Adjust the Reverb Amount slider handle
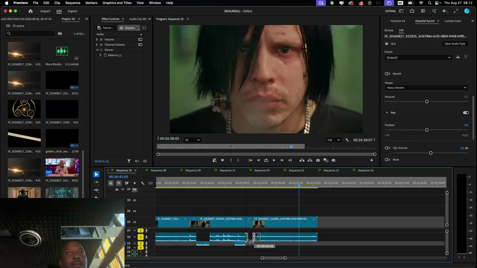The width and height of the screenshot is (477, 268). click(x=427, y=102)
